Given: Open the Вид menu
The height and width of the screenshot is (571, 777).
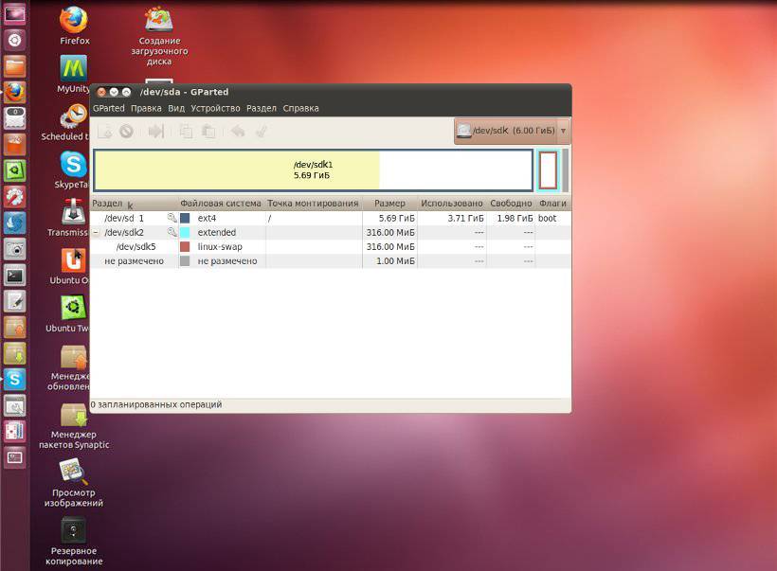Looking at the screenshot, I should 176,108.
